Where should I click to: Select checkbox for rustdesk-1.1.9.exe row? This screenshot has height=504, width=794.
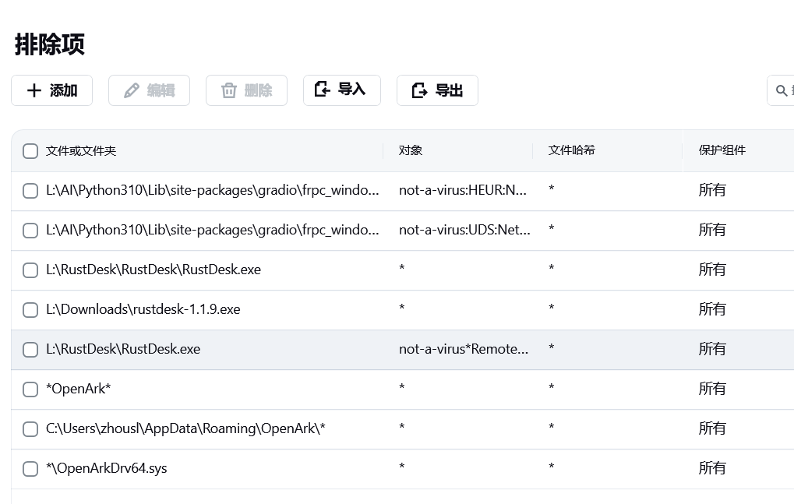tap(30, 310)
